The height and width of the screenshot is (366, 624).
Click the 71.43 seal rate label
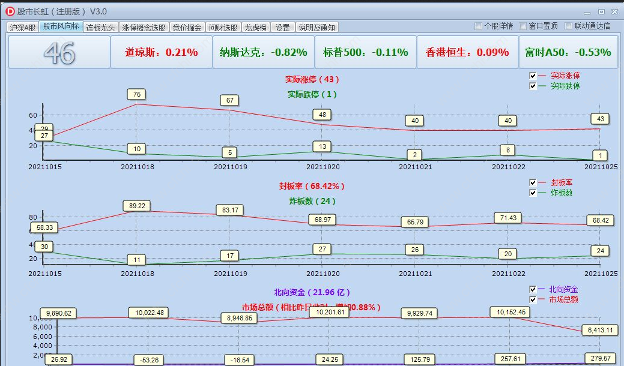pyautogui.click(x=508, y=218)
